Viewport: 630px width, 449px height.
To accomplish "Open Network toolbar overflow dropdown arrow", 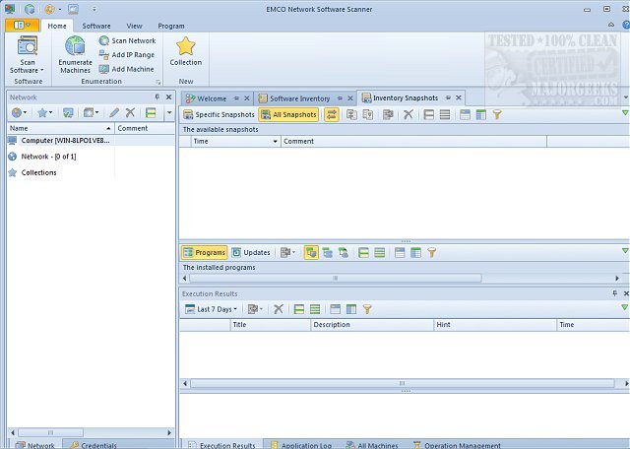I will pos(169,113).
